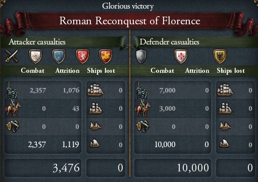Screen dimensions: 258x182
Task: Click the attacker infantry soldier icon
Action: [x=13, y=90]
